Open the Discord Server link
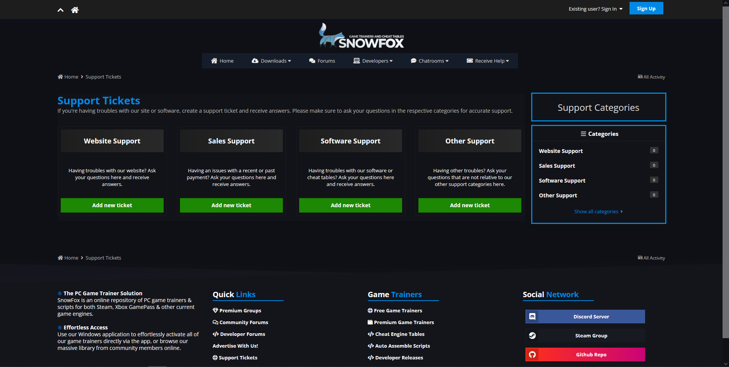This screenshot has width=729, height=367. 585,317
